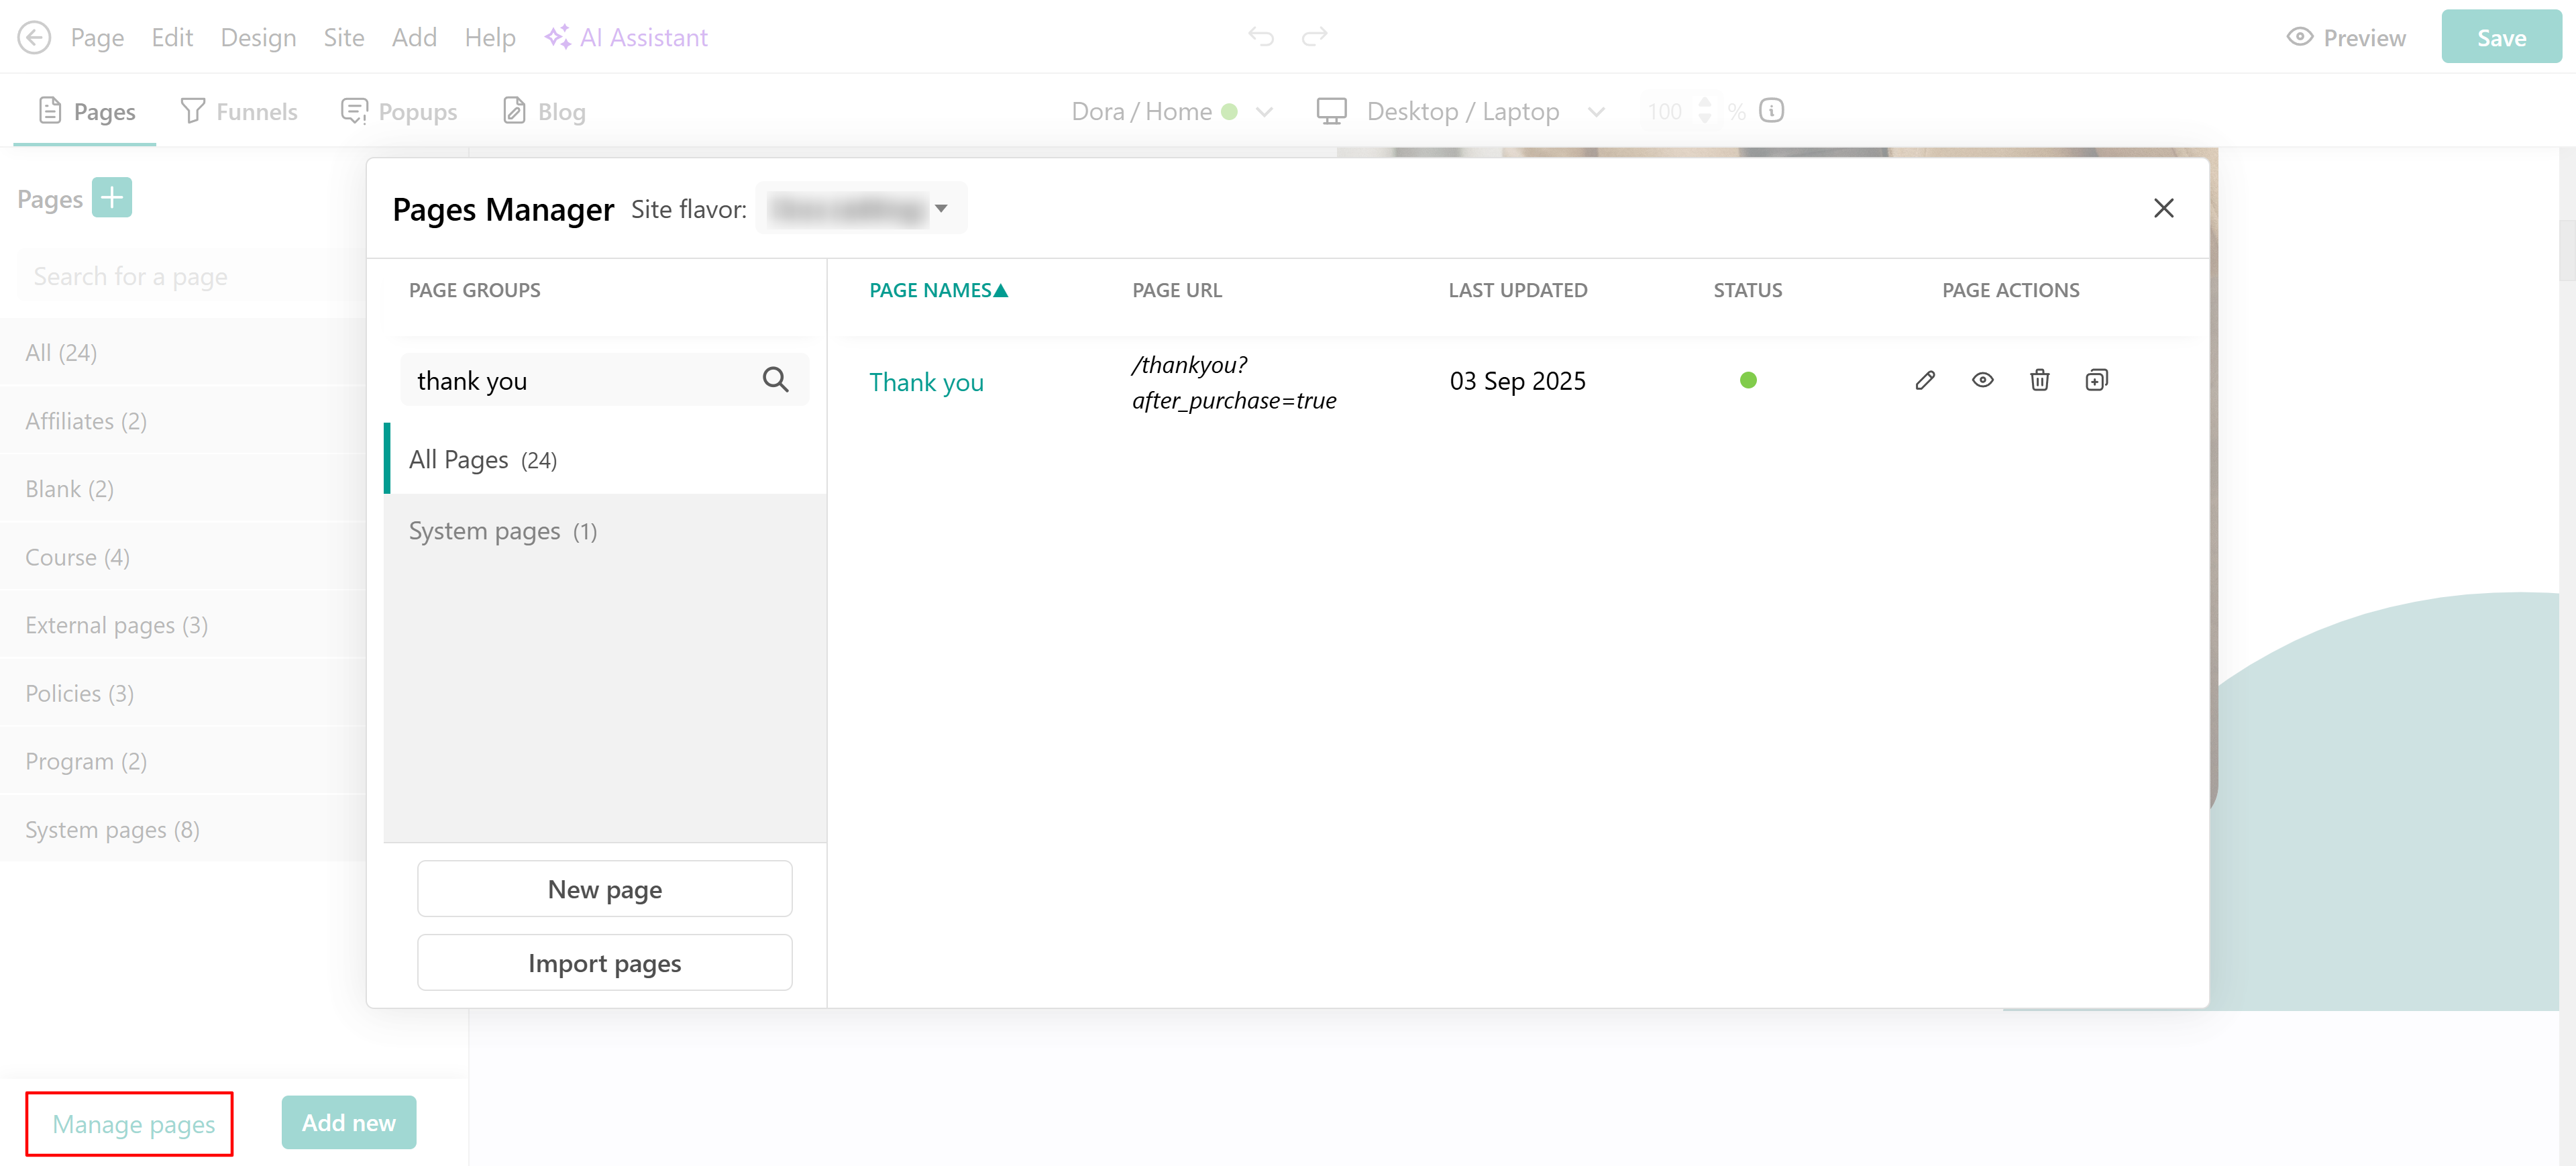Click the New page button
2576x1166 pixels.
pyautogui.click(x=604, y=888)
